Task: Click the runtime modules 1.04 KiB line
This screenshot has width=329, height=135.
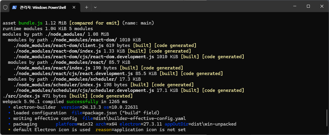Action: (48, 29)
